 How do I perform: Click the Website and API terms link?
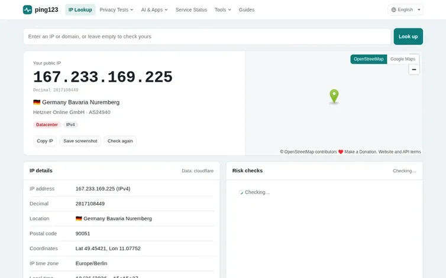(x=399, y=152)
